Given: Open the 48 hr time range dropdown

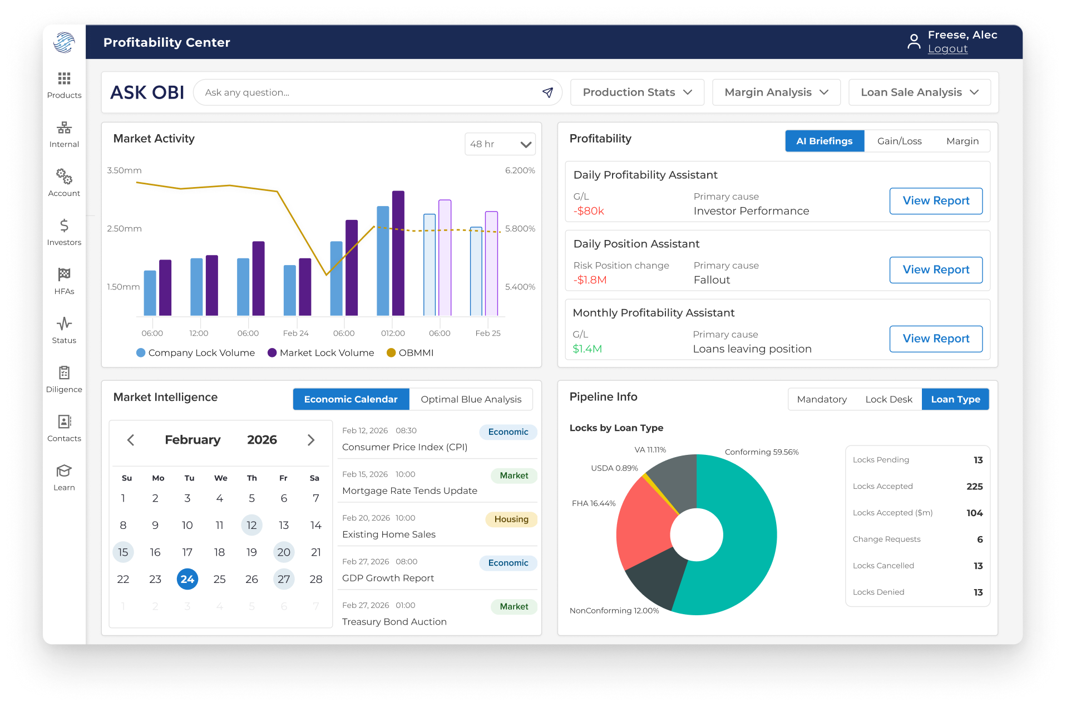Looking at the screenshot, I should (x=500, y=144).
